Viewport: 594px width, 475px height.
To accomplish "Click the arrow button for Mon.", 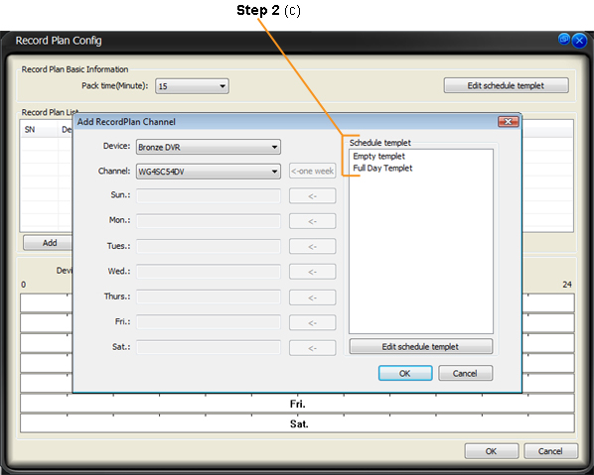I will [313, 221].
